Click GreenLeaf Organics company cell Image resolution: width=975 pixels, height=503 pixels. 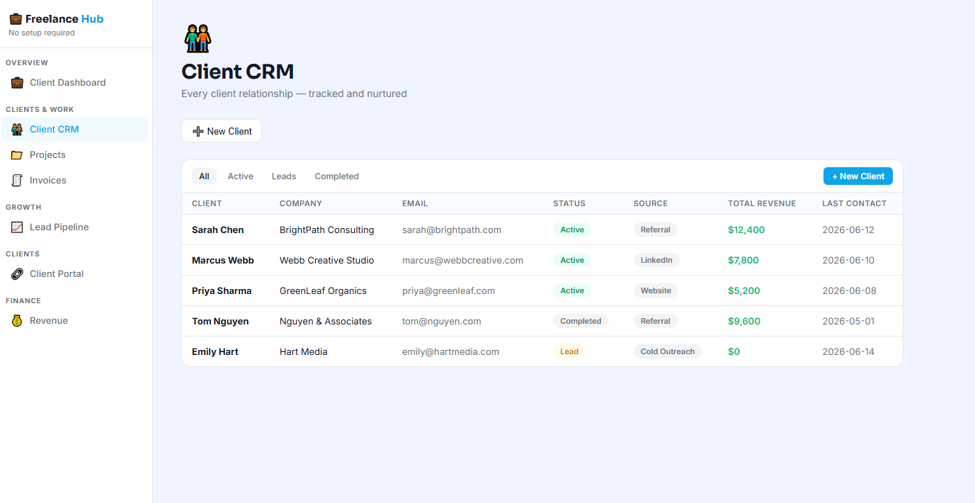tap(324, 290)
